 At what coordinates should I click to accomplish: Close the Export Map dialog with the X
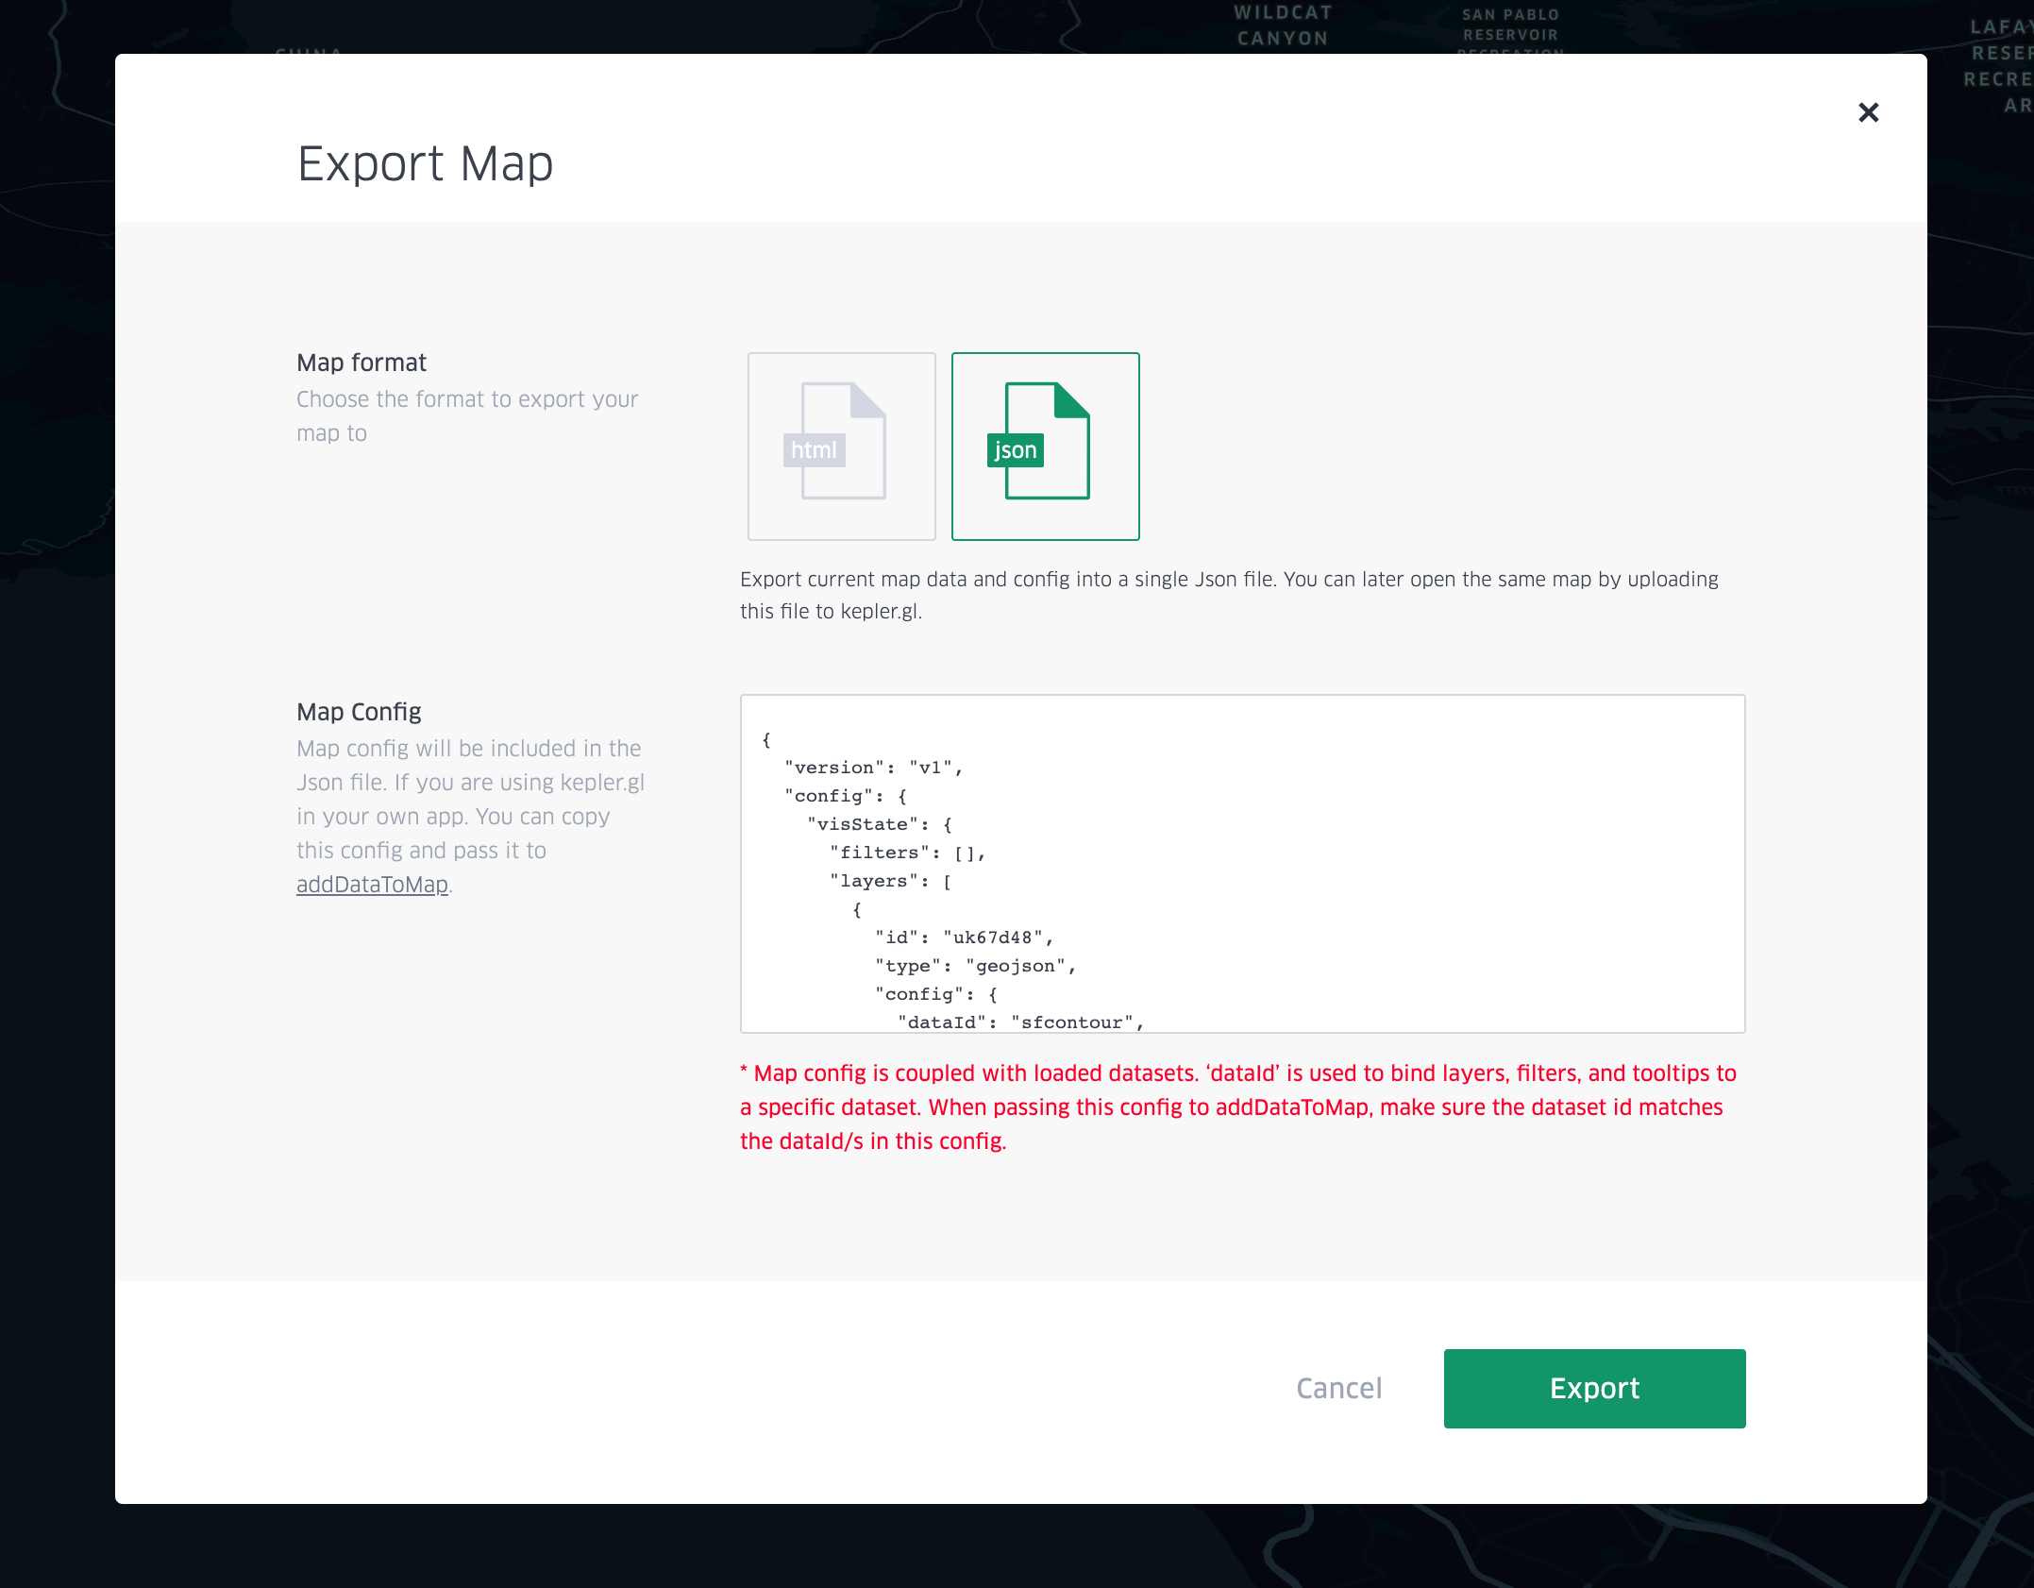click(1868, 112)
